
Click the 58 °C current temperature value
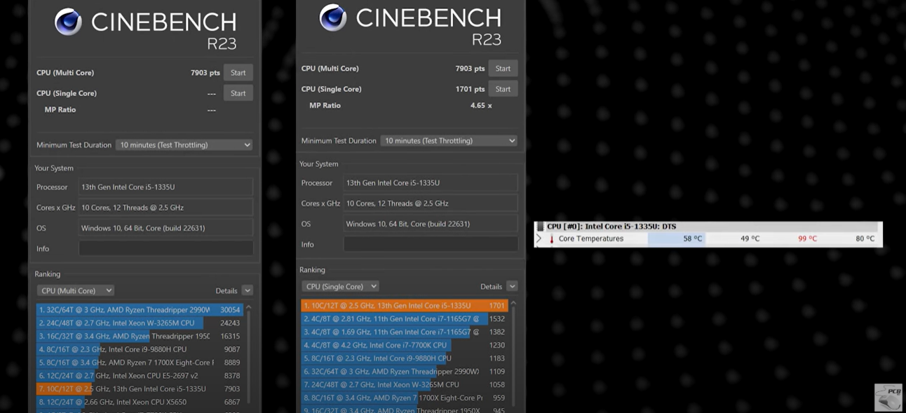692,239
